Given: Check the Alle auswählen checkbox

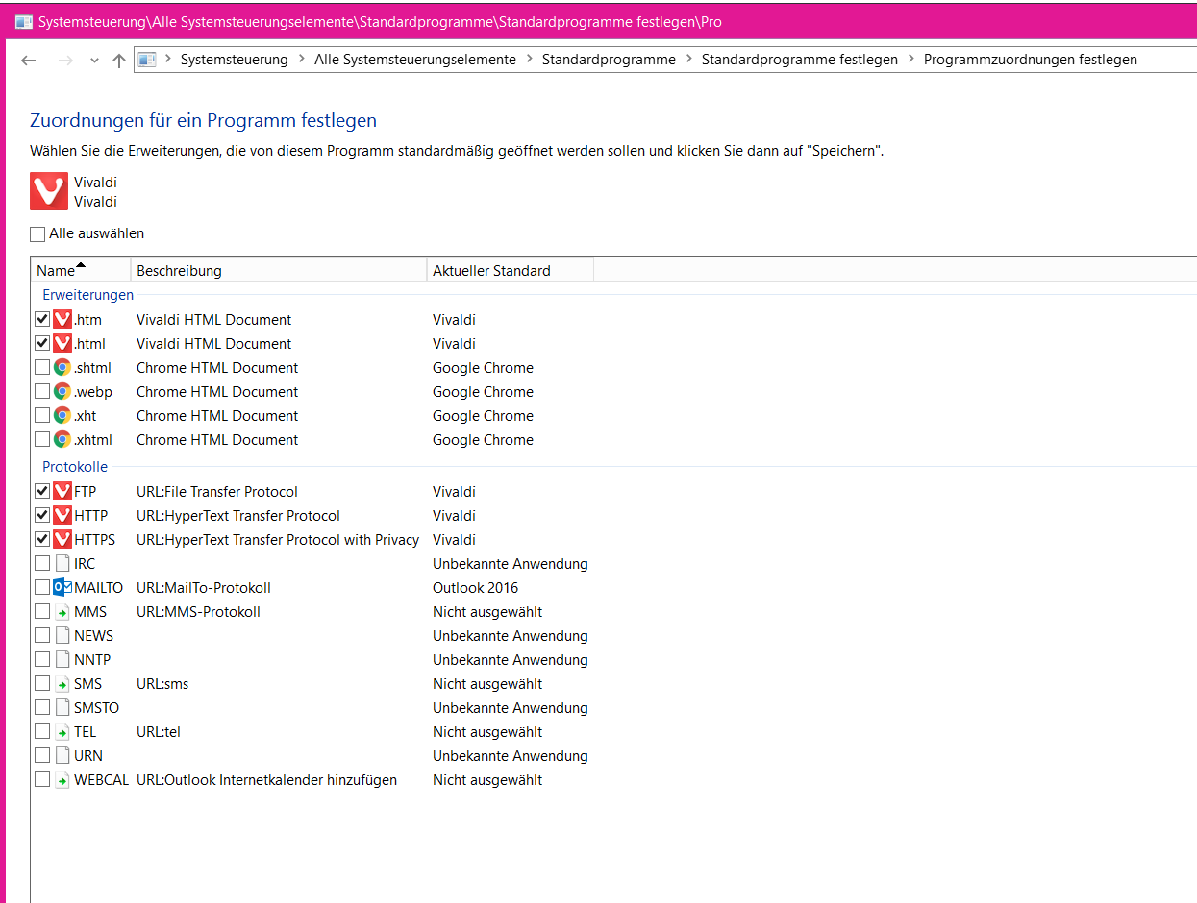Looking at the screenshot, I should click(x=37, y=233).
